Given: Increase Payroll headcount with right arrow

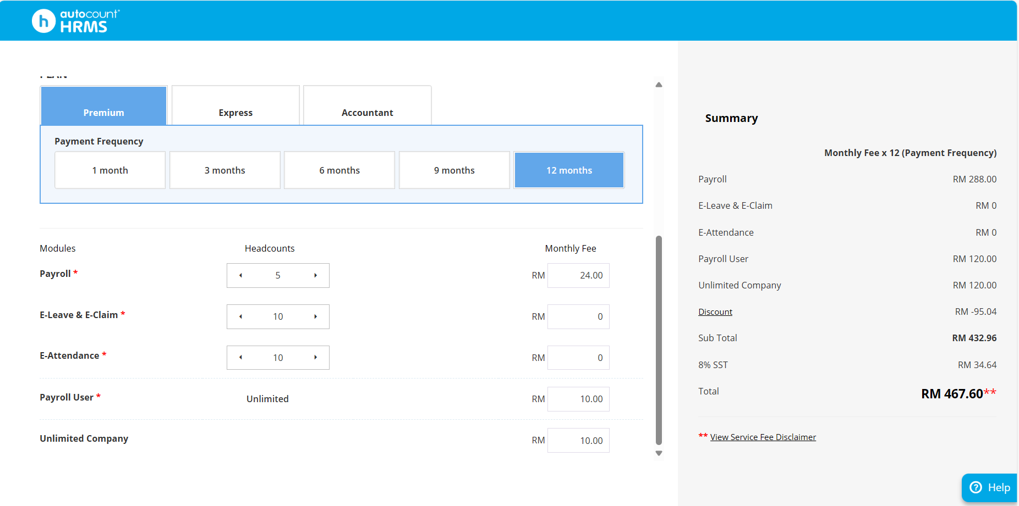Looking at the screenshot, I should (x=315, y=275).
